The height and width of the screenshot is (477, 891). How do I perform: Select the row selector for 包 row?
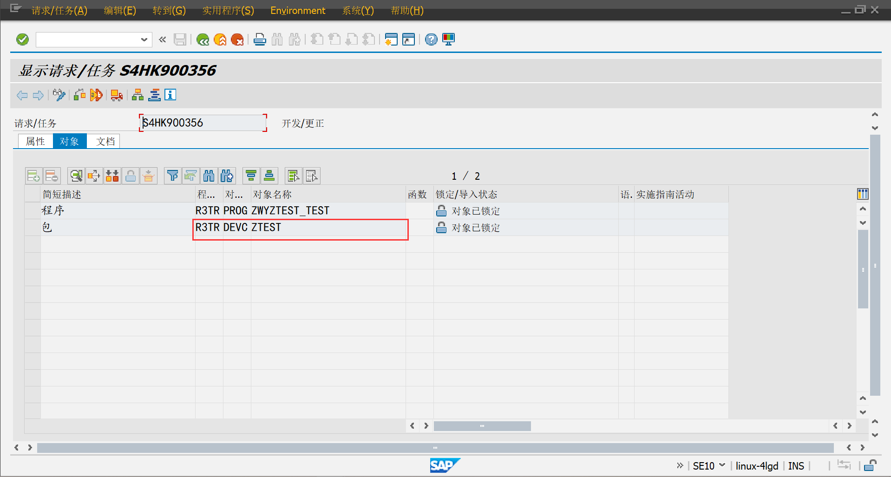[33, 227]
